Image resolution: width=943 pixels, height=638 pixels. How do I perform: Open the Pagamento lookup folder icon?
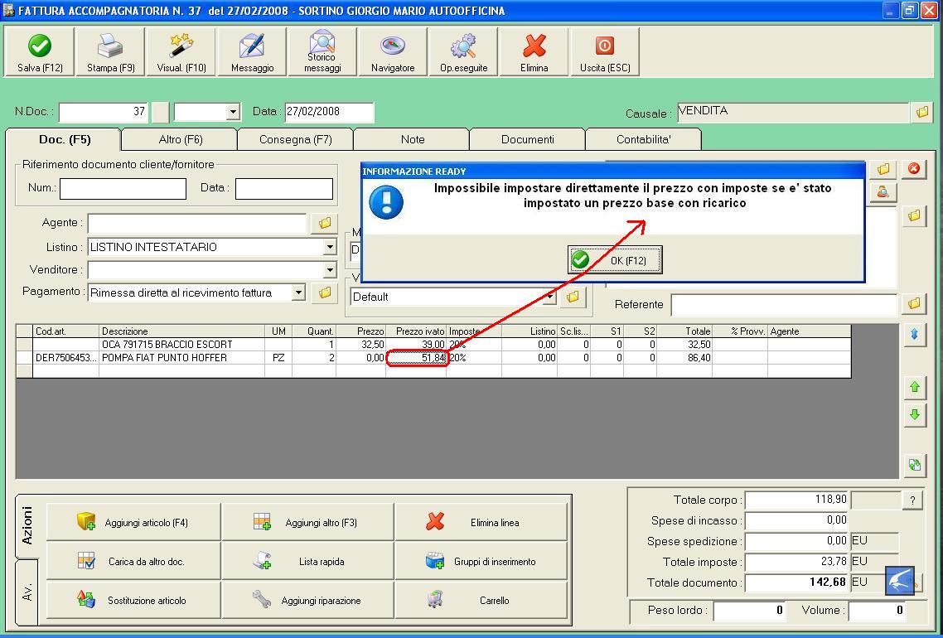pos(325,292)
